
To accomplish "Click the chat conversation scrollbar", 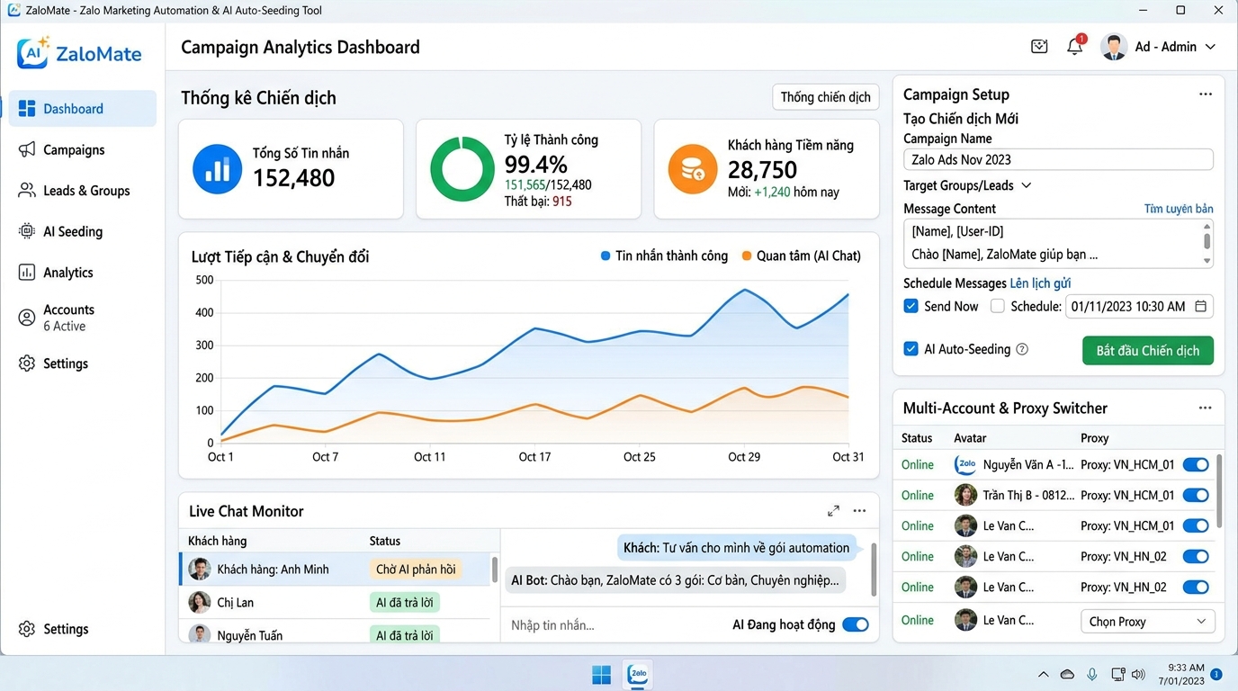I will (x=874, y=569).
